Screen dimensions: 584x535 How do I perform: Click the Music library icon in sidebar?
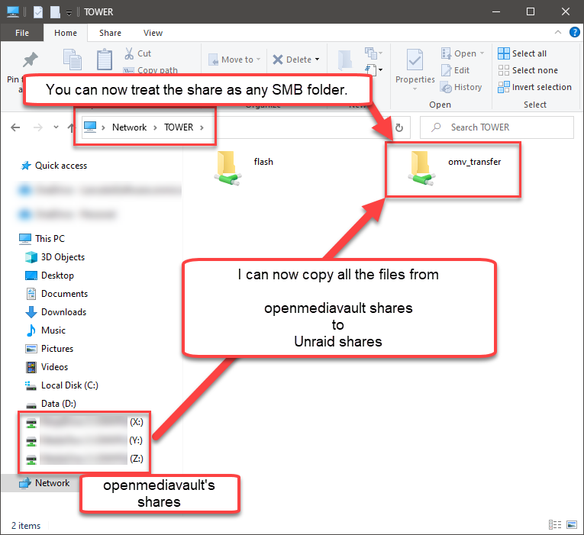tap(31, 330)
